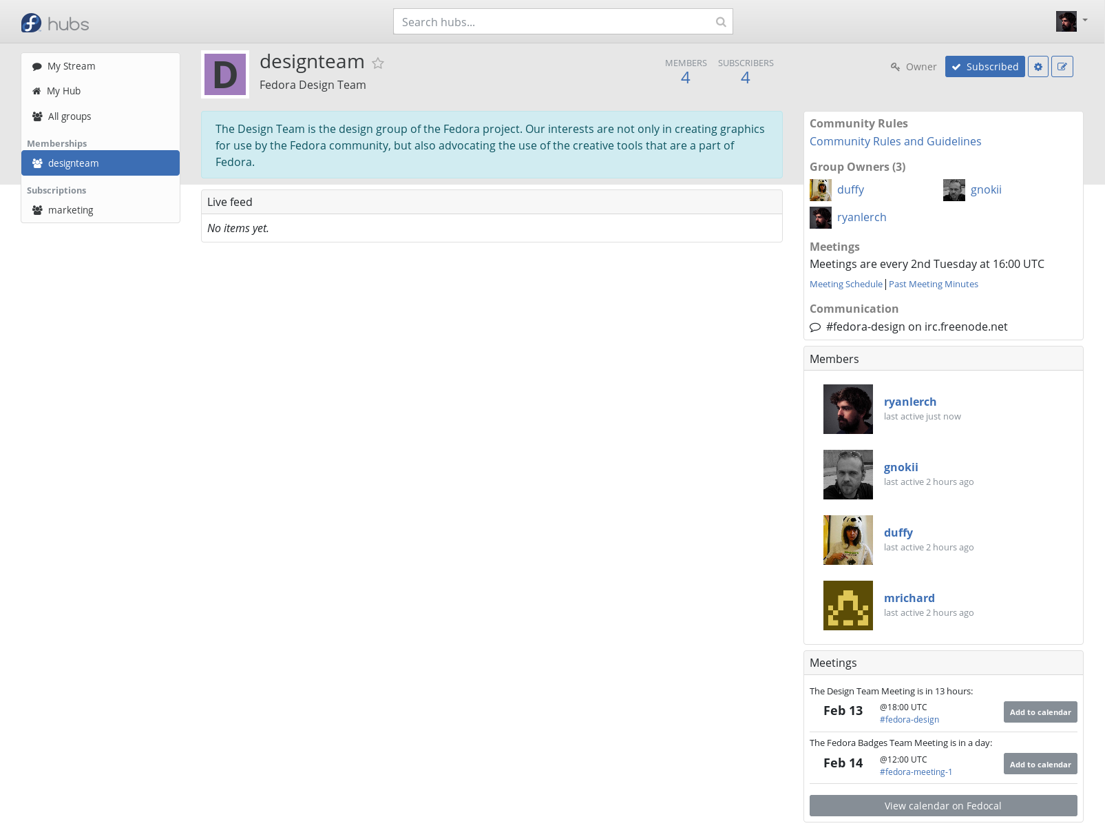Open ryanlerch member profile name
This screenshot has width=1105, height=828.
point(910,402)
